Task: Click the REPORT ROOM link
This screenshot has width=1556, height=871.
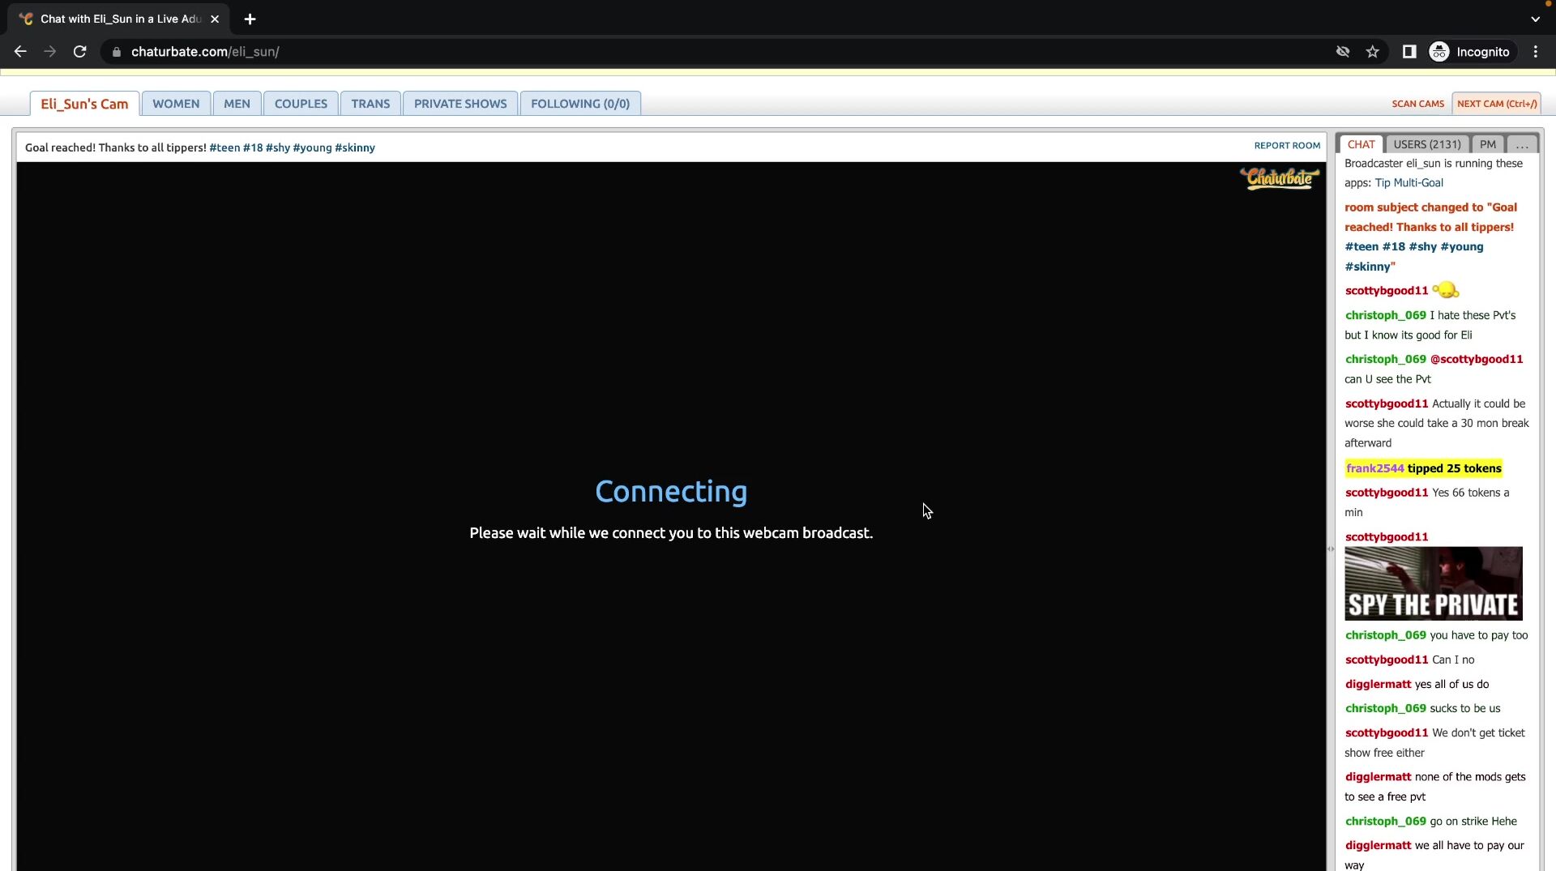Action: 1287,146
